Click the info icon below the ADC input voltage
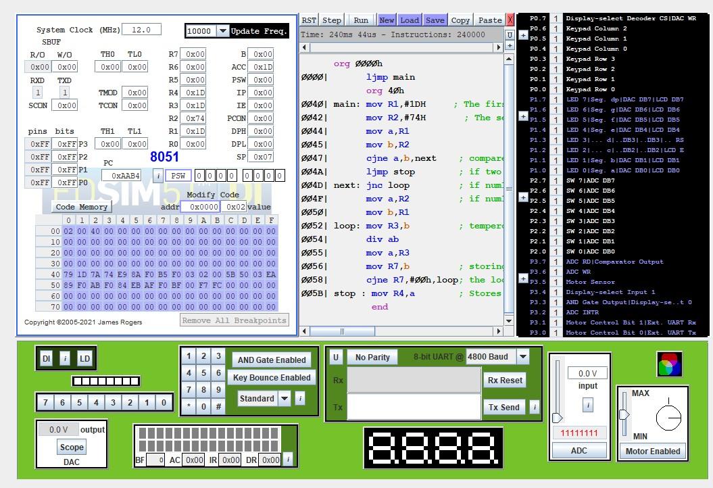The height and width of the screenshot is (488, 713). point(587,404)
